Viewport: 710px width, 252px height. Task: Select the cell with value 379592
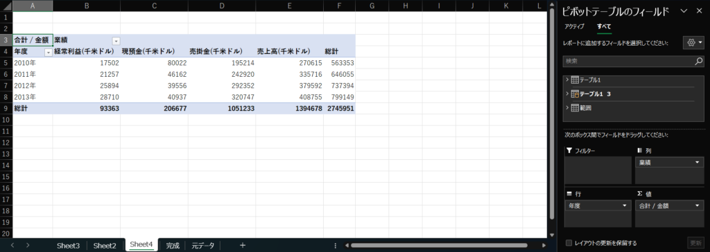(289, 86)
